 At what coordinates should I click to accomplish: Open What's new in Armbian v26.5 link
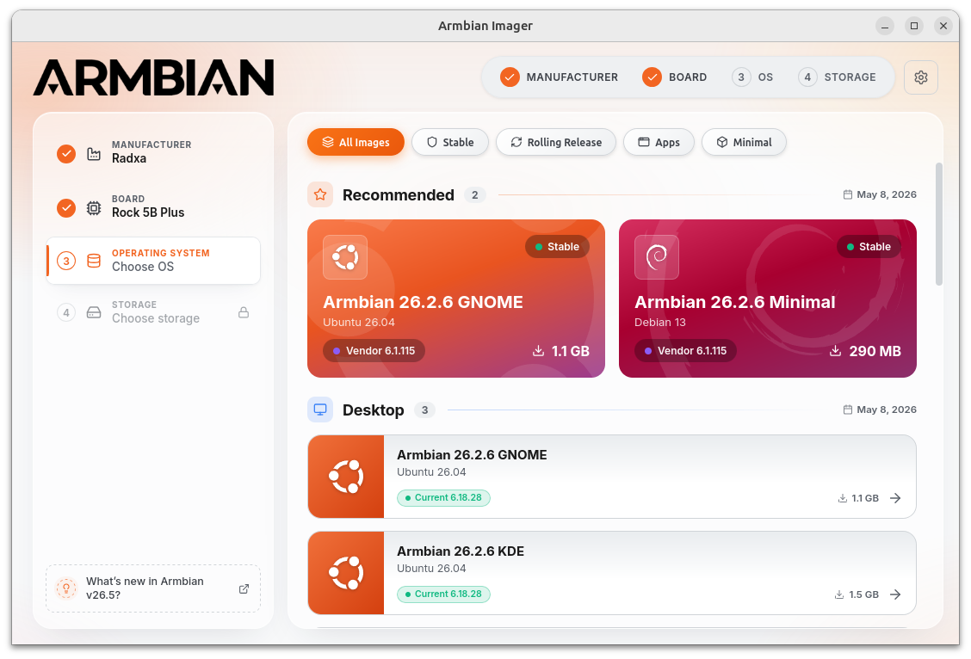(x=153, y=588)
